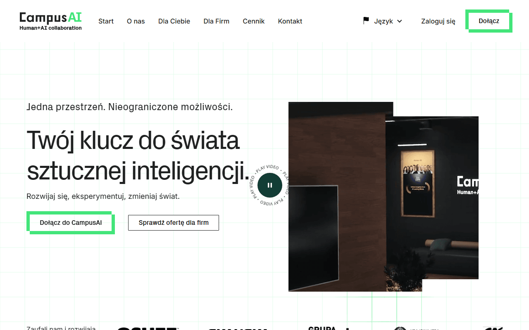The width and height of the screenshot is (529, 330).
Task: View the Cennik pricing page
Action: (x=254, y=21)
